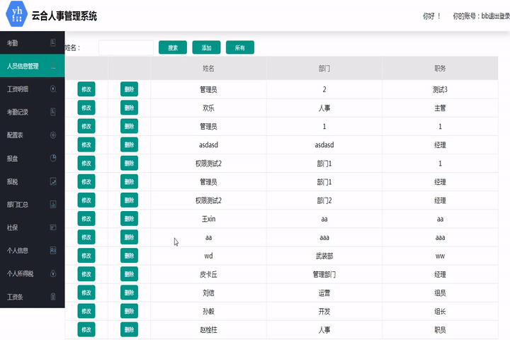Screen dimensions: 510x340
Task: Click the 报税 chart icon
Action: pyautogui.click(x=53, y=181)
